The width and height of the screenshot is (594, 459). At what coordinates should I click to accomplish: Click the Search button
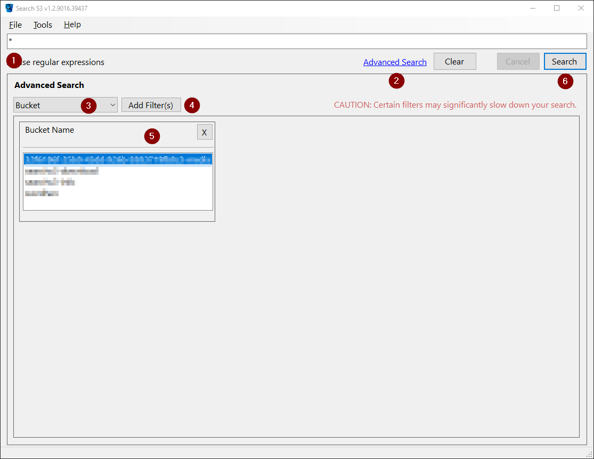coord(565,61)
